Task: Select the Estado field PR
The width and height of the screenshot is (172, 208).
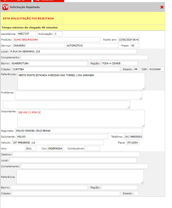Action: click(x=136, y=69)
